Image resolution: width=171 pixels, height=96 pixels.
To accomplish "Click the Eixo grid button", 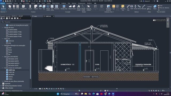I will [x=149, y=9].
